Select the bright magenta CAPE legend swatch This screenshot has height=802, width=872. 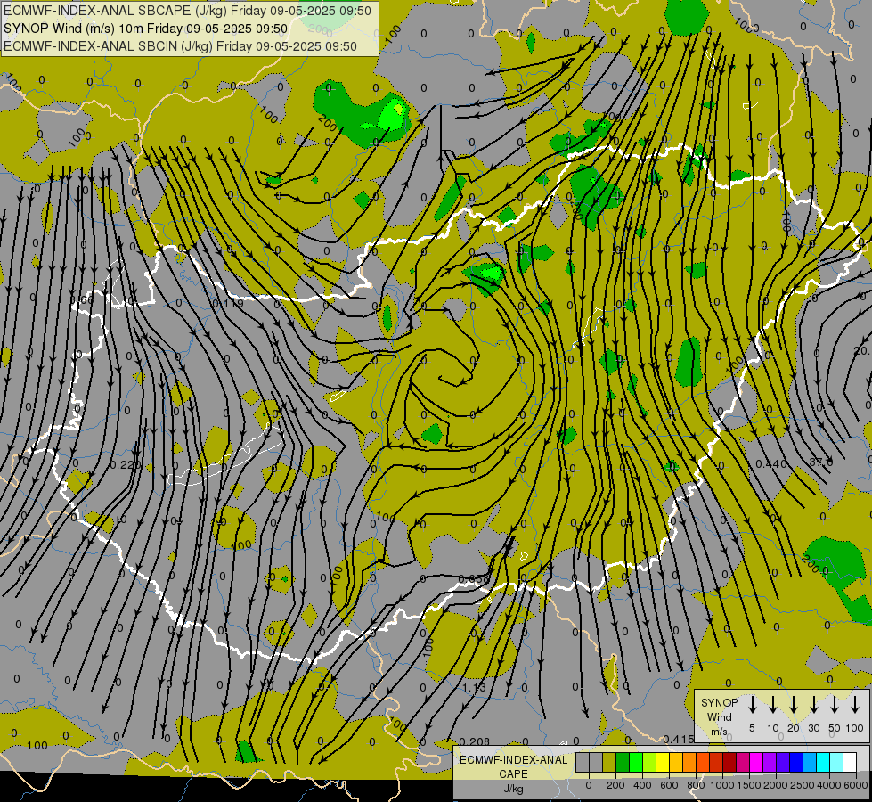757,763
